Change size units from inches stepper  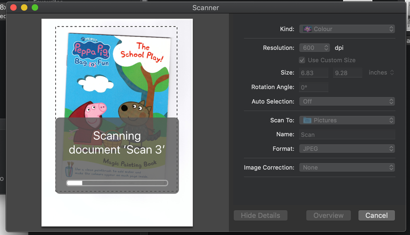[392, 73]
